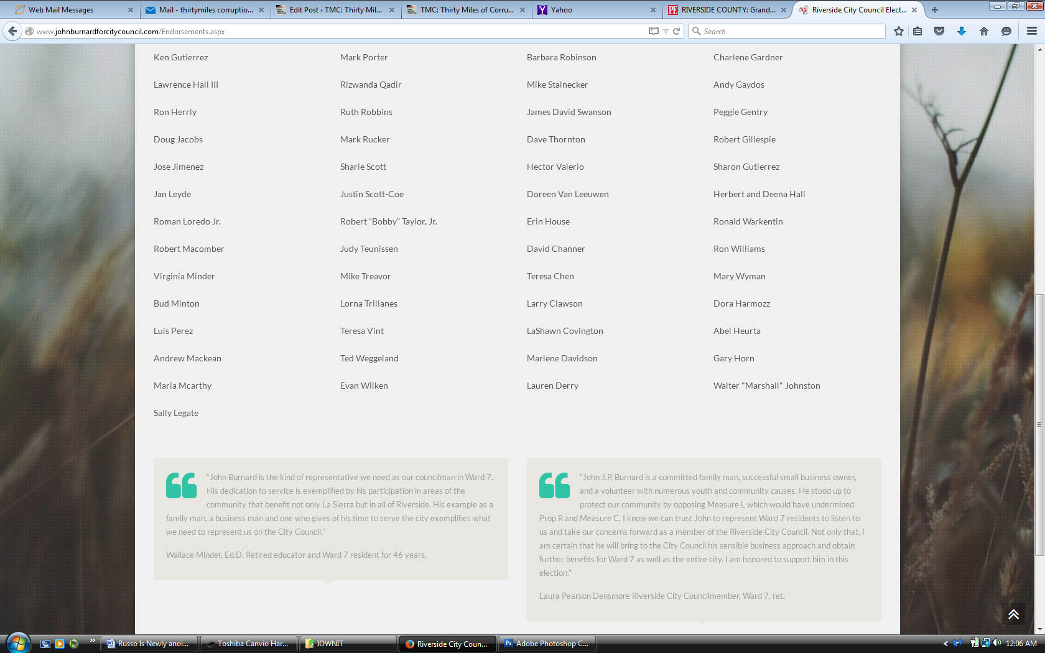The height and width of the screenshot is (653, 1045).
Task: Open the downloads arrow icon
Action: coord(961,31)
